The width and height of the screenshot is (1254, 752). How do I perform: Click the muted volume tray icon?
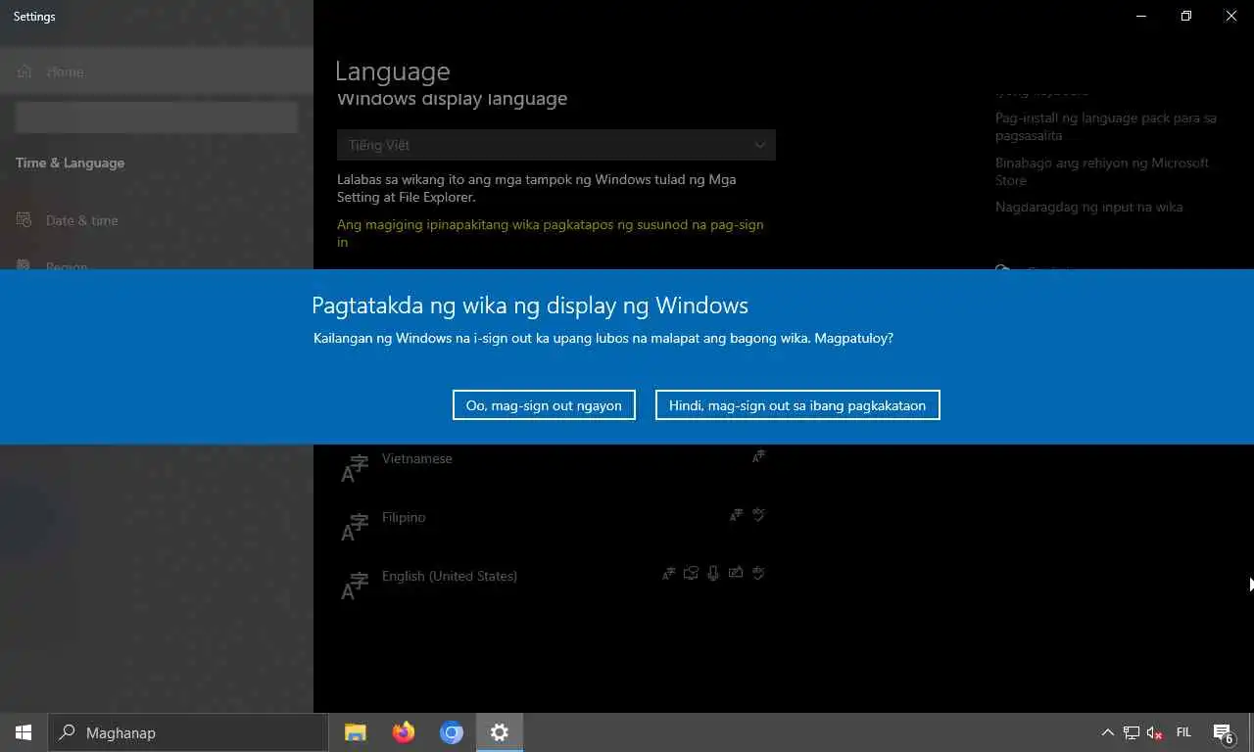(1155, 732)
